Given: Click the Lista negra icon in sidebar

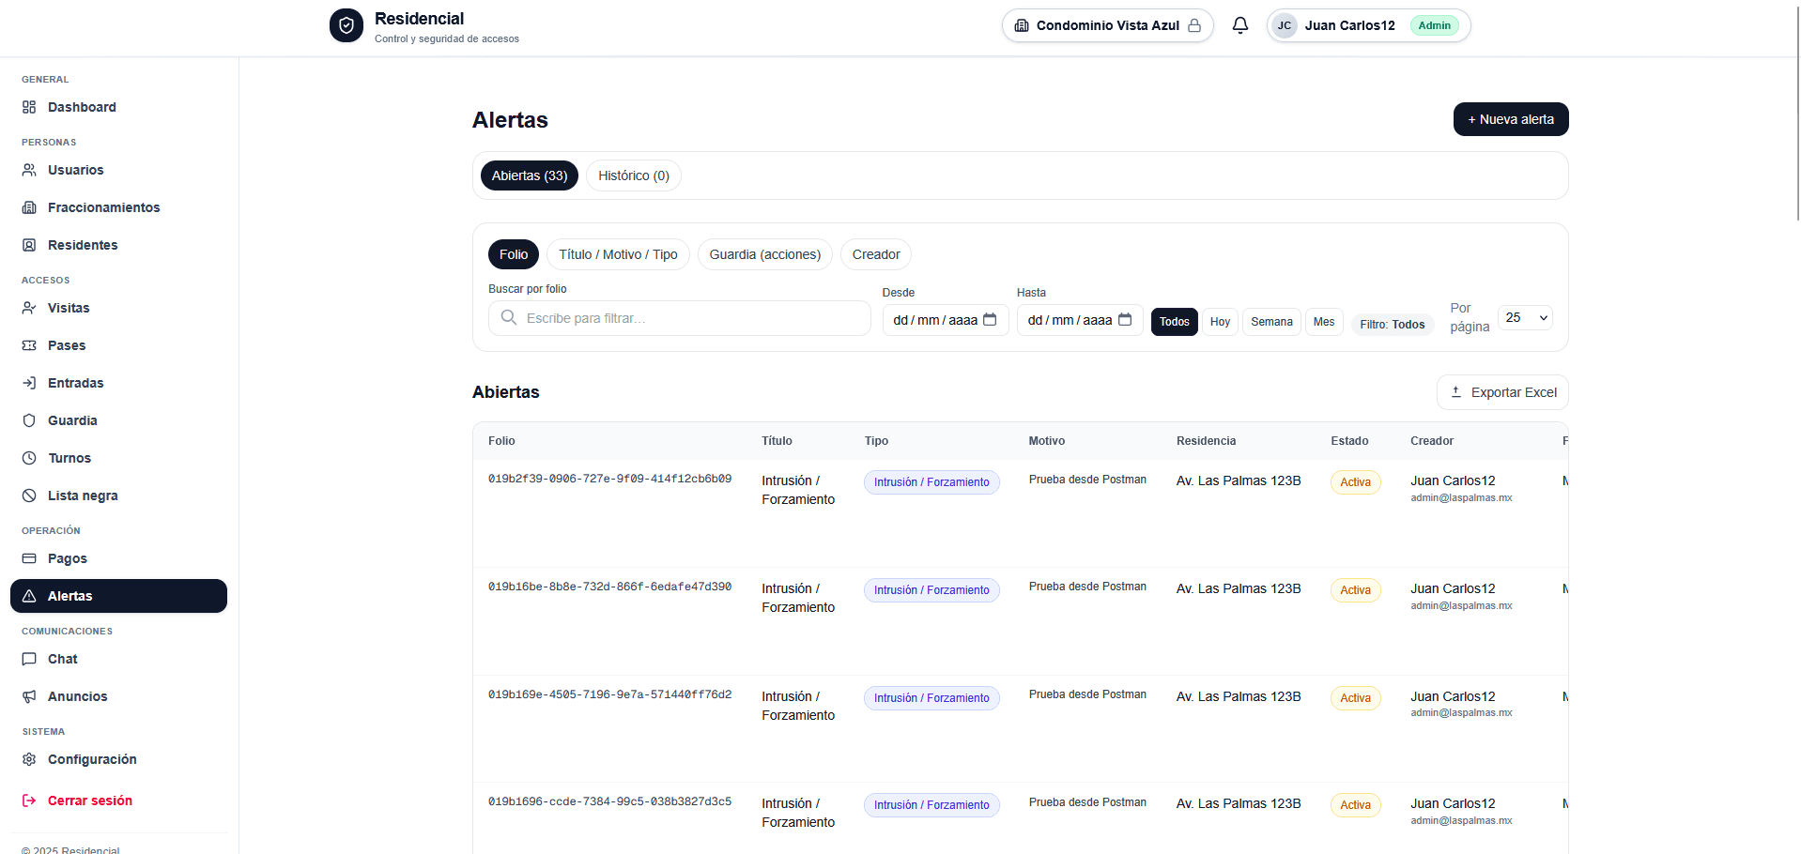Looking at the screenshot, I should pos(29,496).
